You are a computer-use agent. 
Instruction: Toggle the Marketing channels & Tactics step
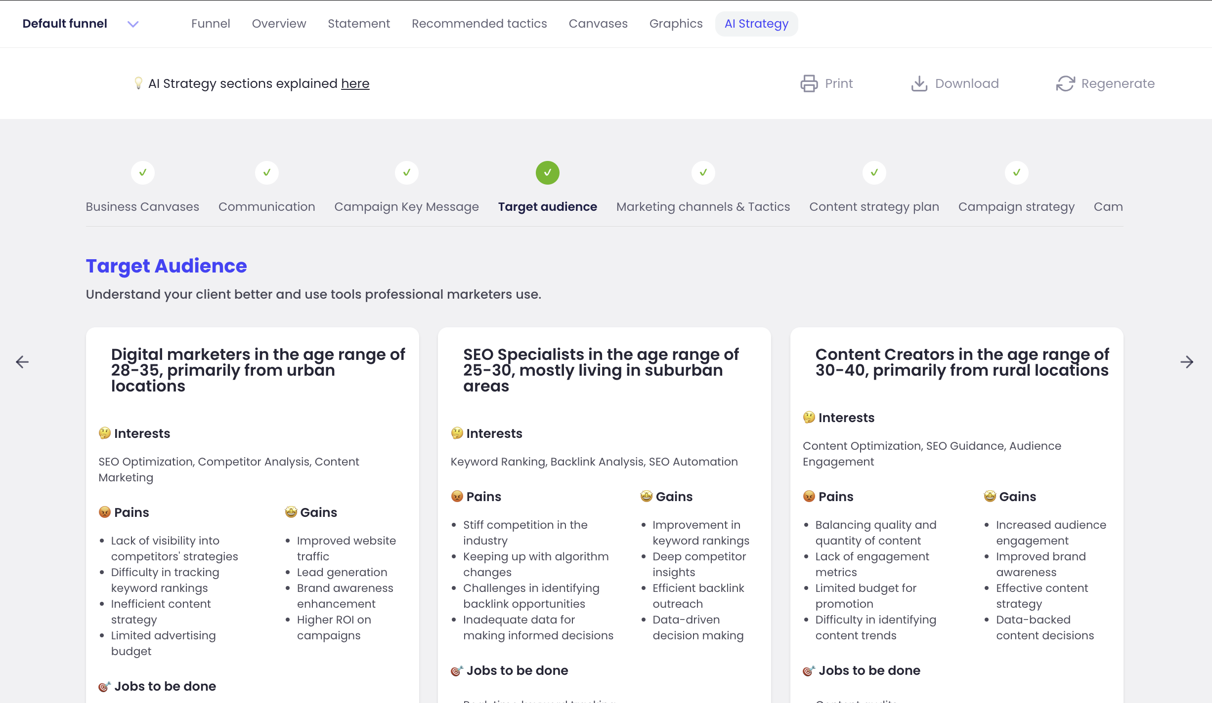(x=703, y=173)
